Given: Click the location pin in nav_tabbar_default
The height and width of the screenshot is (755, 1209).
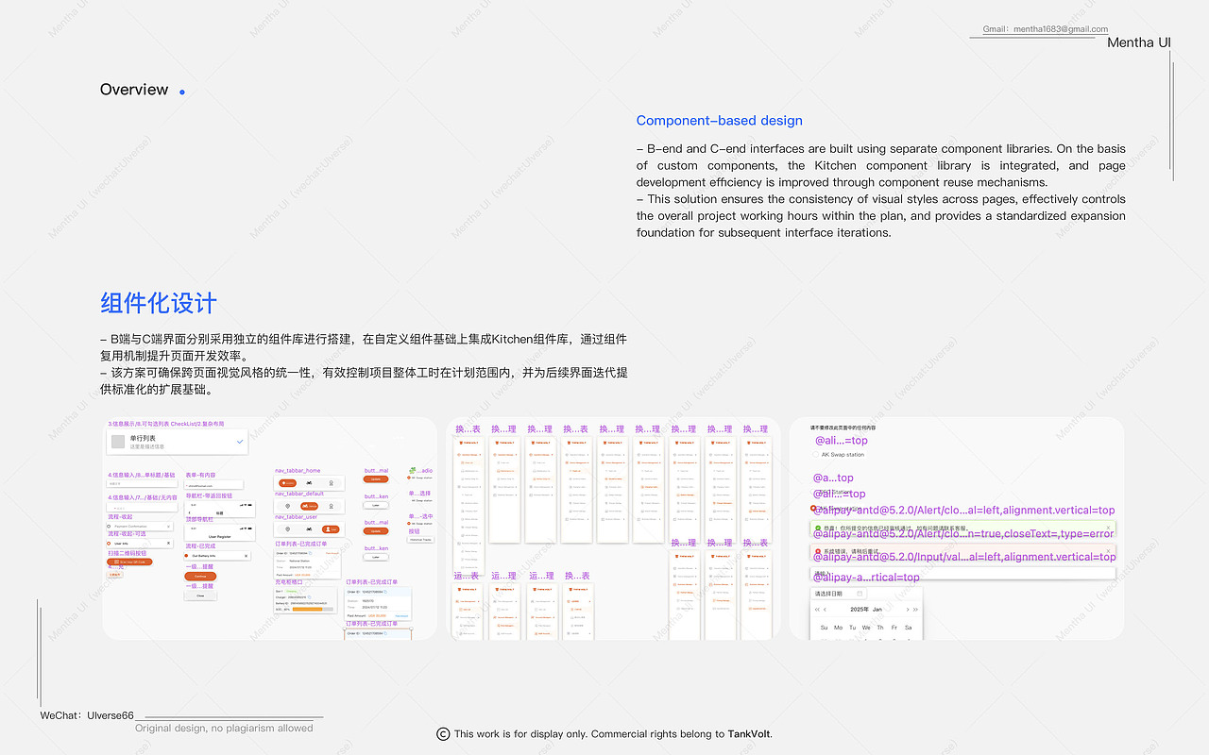Looking at the screenshot, I should [x=287, y=506].
